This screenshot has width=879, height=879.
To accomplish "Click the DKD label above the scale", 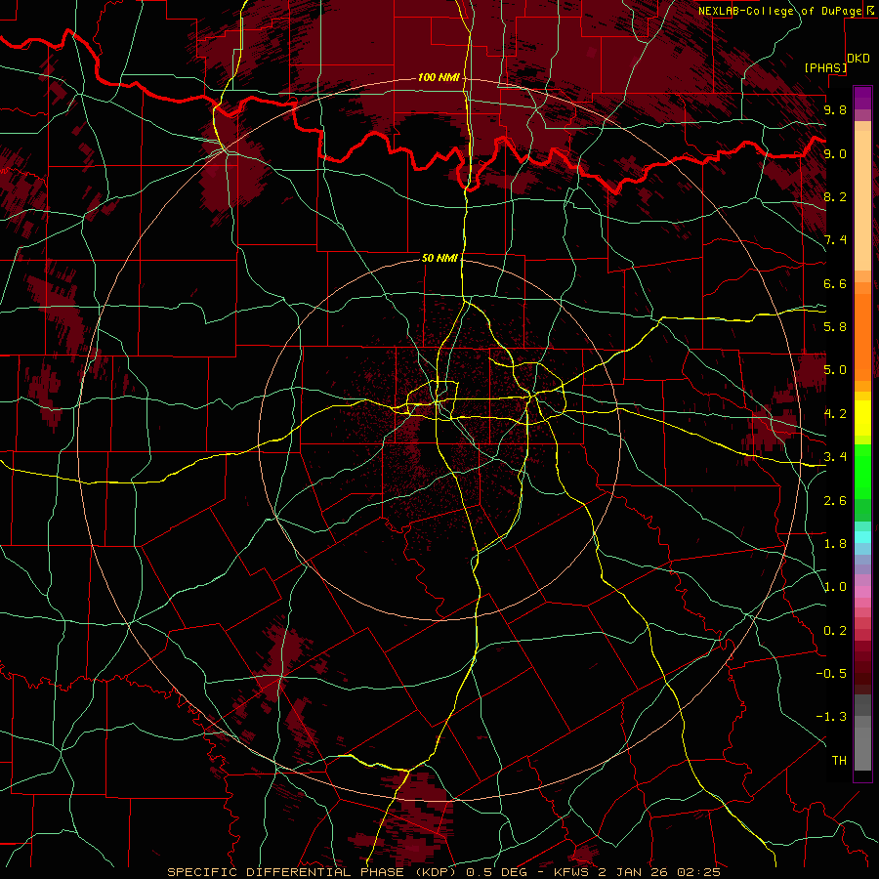I will (858, 58).
